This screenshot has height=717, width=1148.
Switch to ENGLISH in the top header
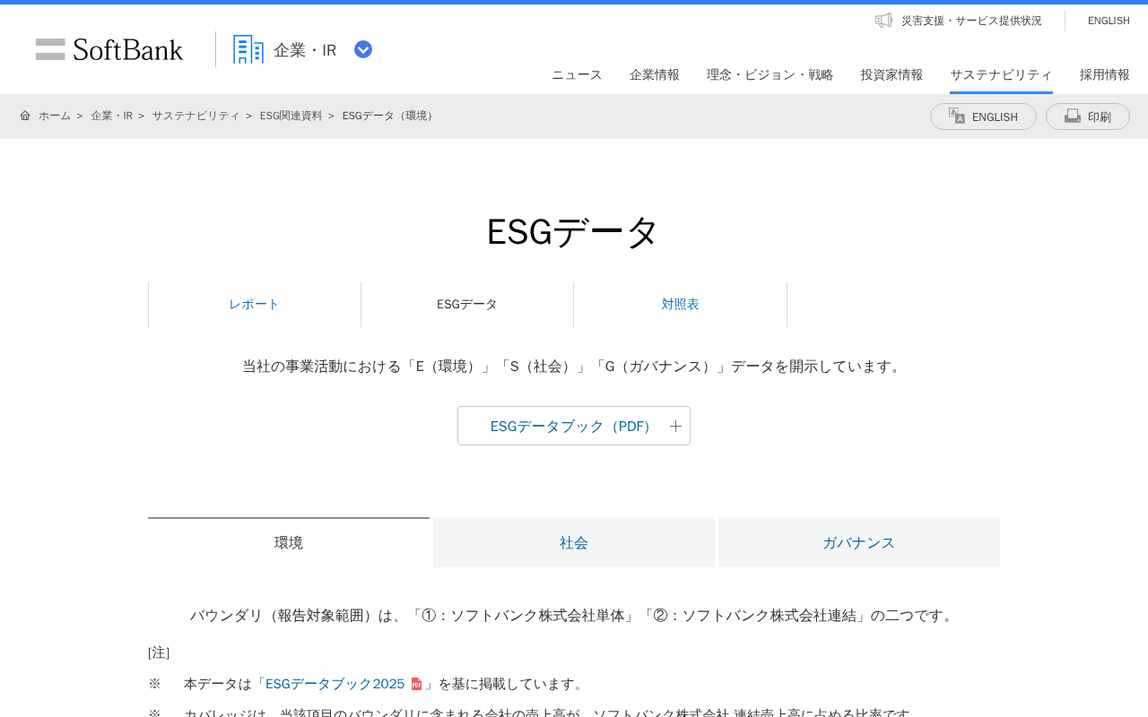[1109, 21]
